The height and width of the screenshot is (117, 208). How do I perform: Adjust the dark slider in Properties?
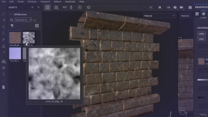[x=203, y=97]
